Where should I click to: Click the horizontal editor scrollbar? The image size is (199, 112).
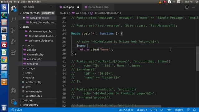116,106
